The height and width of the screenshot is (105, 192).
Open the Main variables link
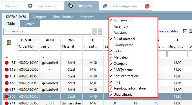click(168, 31)
